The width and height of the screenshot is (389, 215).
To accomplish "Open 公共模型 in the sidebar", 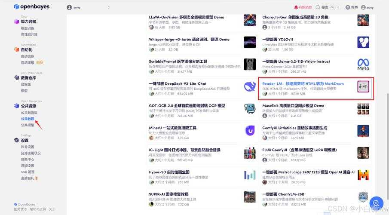I will point(27,125).
